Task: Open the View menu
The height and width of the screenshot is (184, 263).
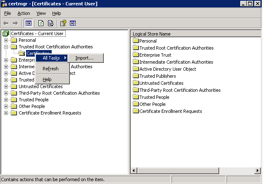Action: [x=41, y=13]
